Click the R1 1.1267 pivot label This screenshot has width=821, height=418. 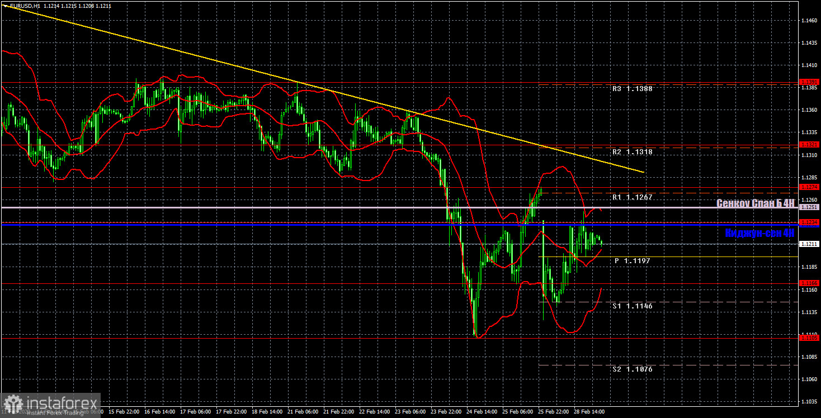631,197
